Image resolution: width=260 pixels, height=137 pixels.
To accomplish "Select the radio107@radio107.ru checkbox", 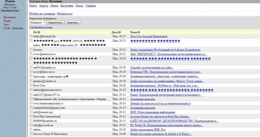I will [31, 94].
